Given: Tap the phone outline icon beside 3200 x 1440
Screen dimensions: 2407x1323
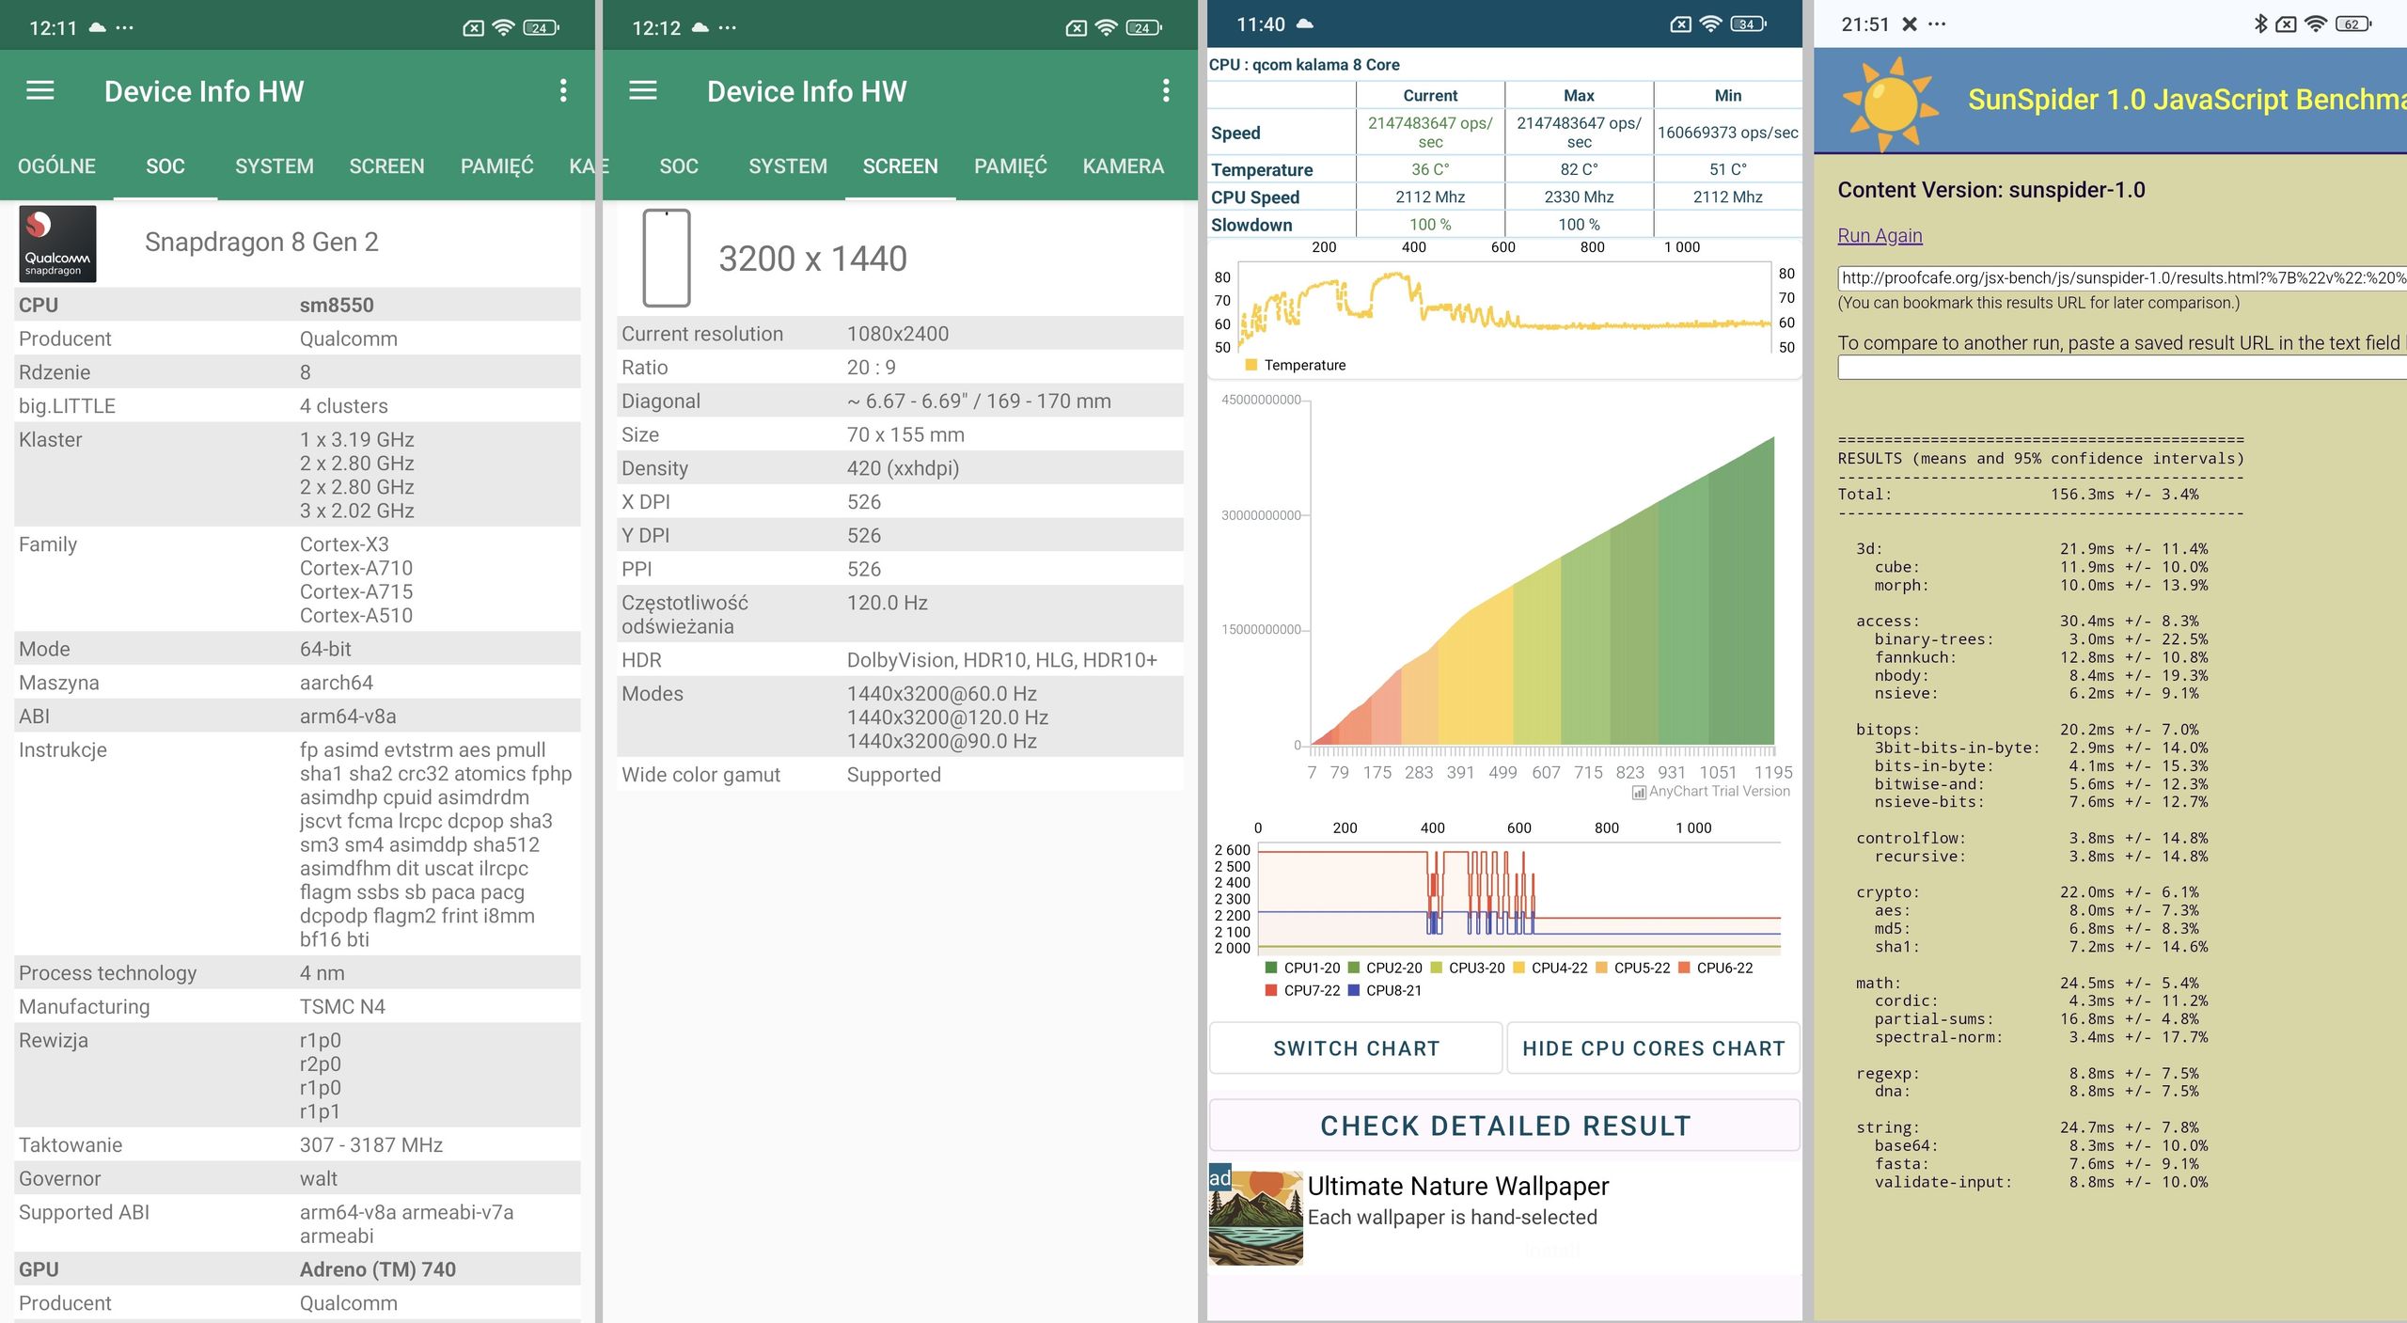Looking at the screenshot, I should click(x=667, y=258).
